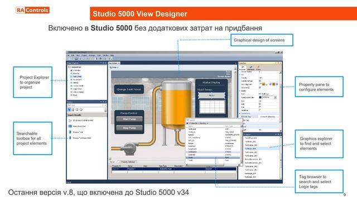Open the Edit menu
The image size is (357, 201).
[x=73, y=55]
